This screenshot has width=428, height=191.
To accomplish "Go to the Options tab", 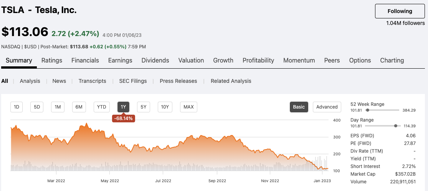I will (x=360, y=60).
